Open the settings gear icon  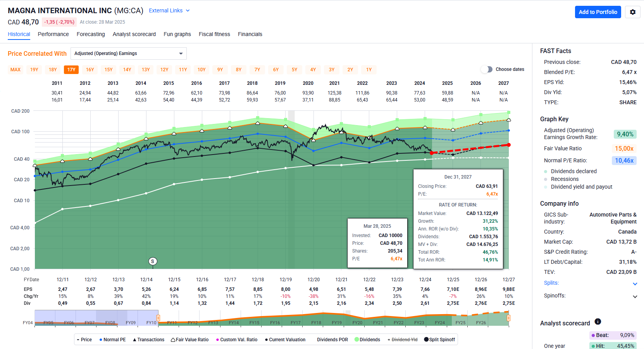point(632,12)
